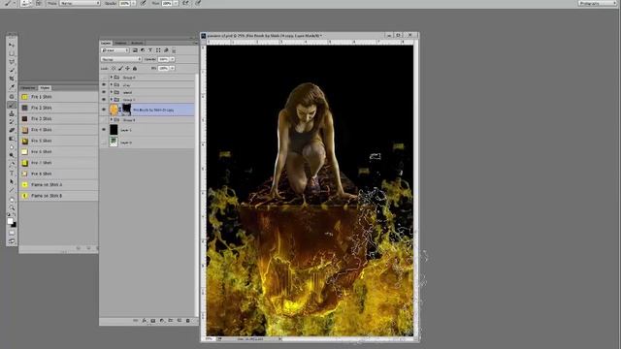Select the Rectangular Marquee tool
This screenshot has width=621, height=349.
(x=12, y=53)
